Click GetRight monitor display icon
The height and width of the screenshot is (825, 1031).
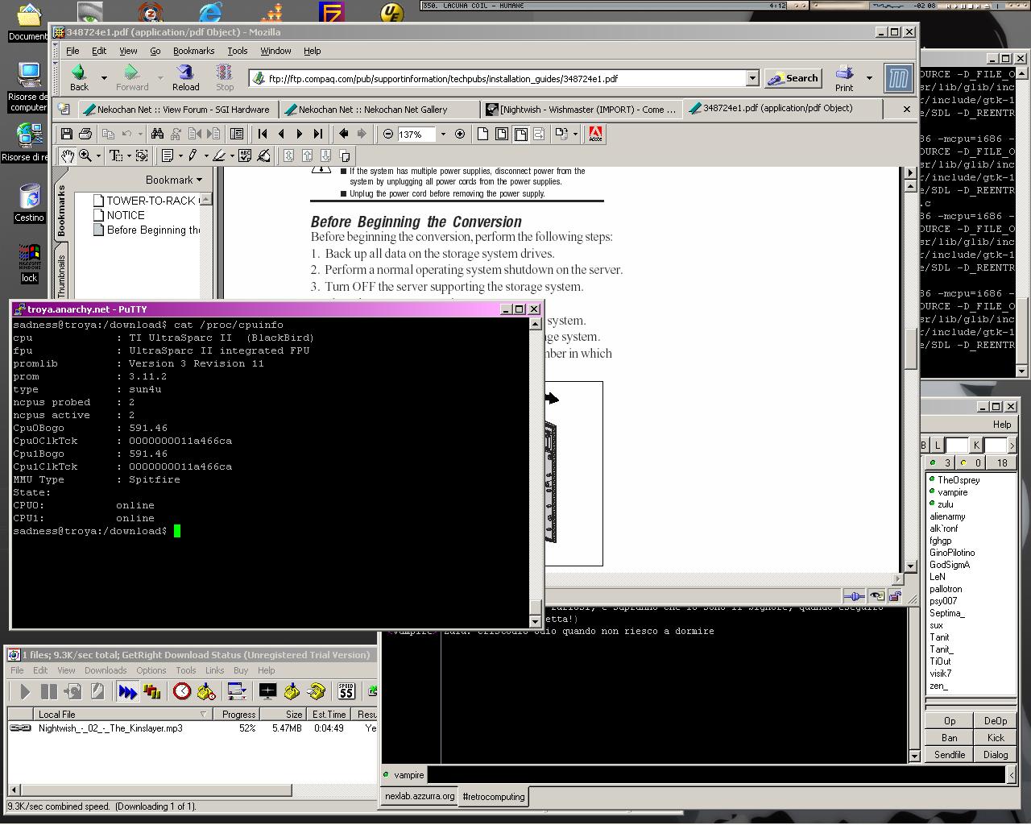pos(267,691)
